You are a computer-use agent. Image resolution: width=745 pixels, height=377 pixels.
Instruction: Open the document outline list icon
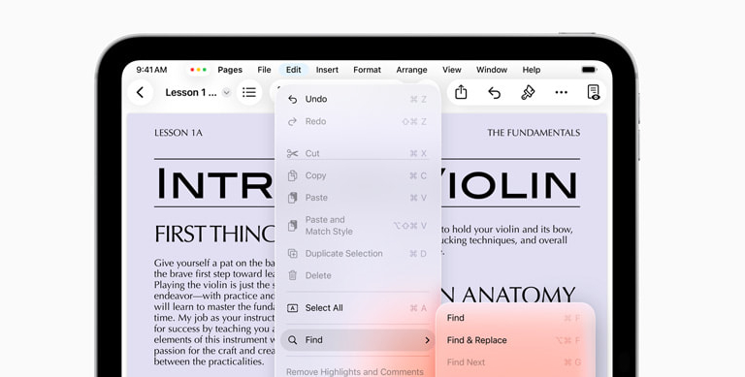click(249, 92)
